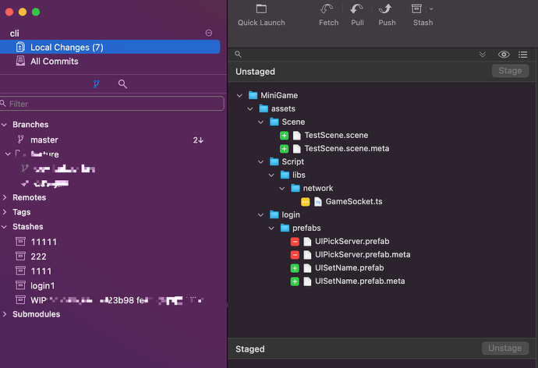The image size is (538, 368).
Task: Click the Pull toolbar icon
Action: (357, 9)
